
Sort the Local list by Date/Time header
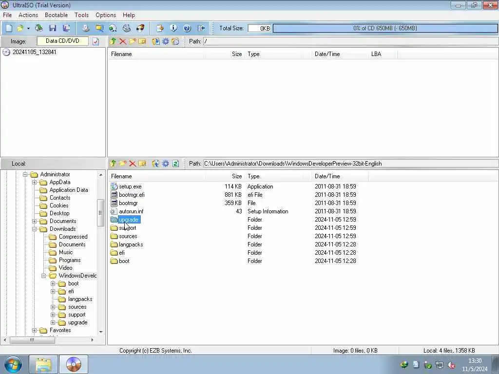[x=340, y=176]
